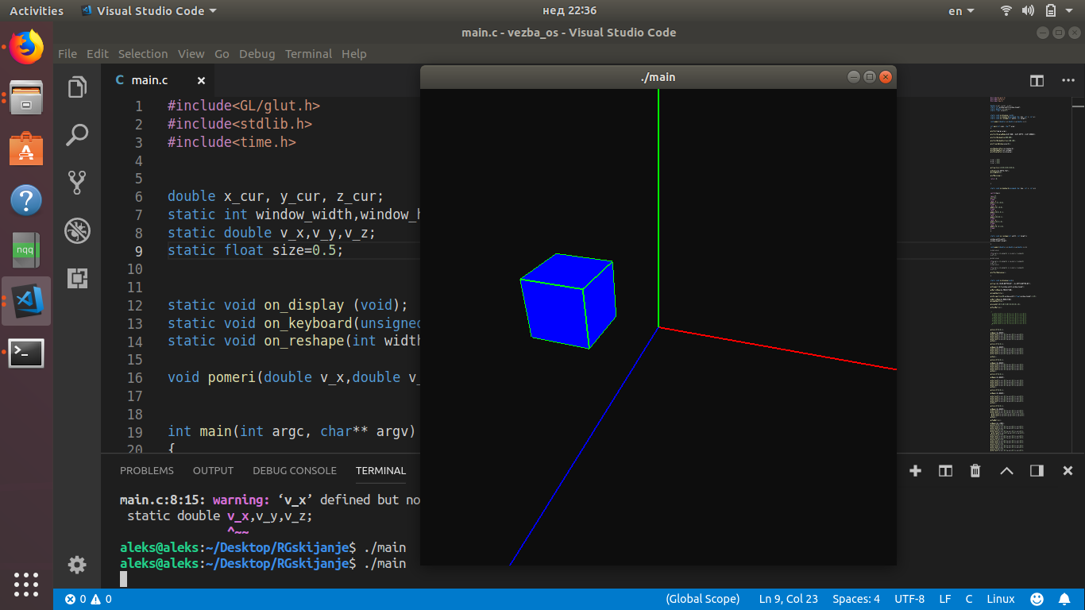Open the 'en' keyboard layout dropdown

click(x=960, y=11)
